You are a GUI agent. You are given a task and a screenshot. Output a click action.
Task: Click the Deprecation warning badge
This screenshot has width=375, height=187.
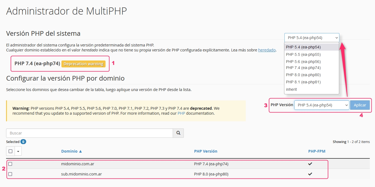pyautogui.click(x=83, y=64)
